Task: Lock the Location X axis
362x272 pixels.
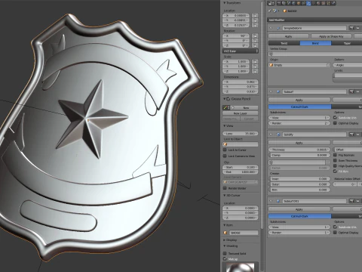Action: 255,15
